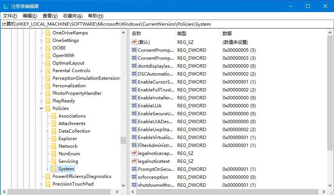
Task: Click the EnableLUA data 0x00000000 (0)
Action: coord(239,106)
